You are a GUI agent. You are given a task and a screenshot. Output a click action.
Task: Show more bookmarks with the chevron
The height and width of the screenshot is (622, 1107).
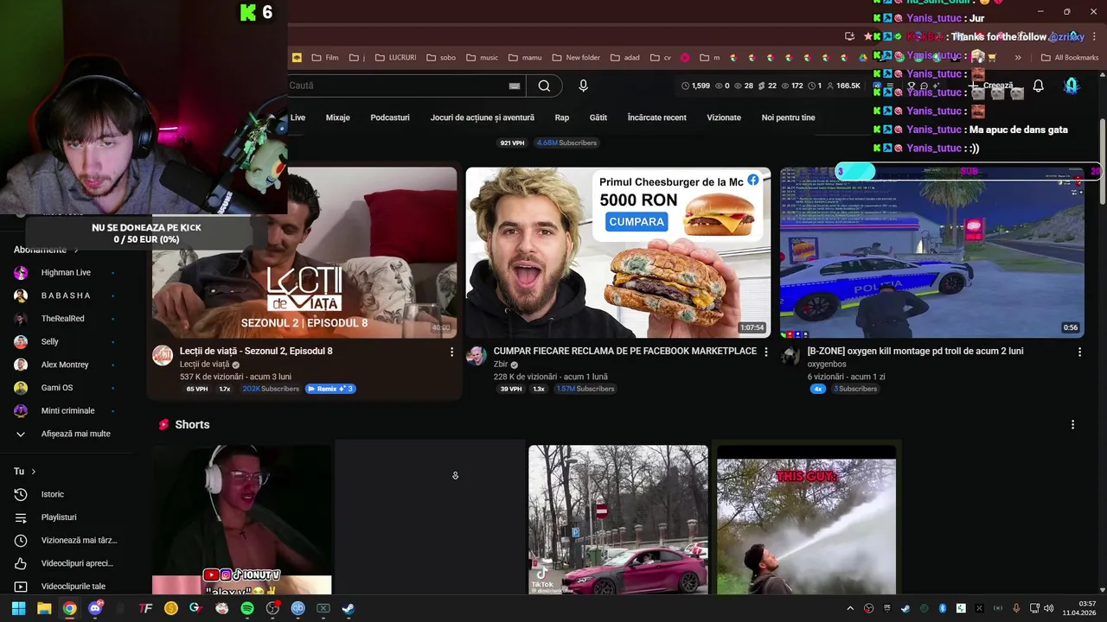(1018, 58)
